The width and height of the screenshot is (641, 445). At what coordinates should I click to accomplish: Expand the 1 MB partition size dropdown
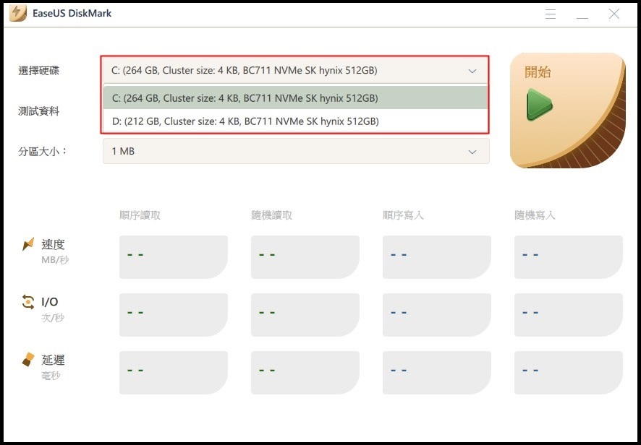coord(472,152)
